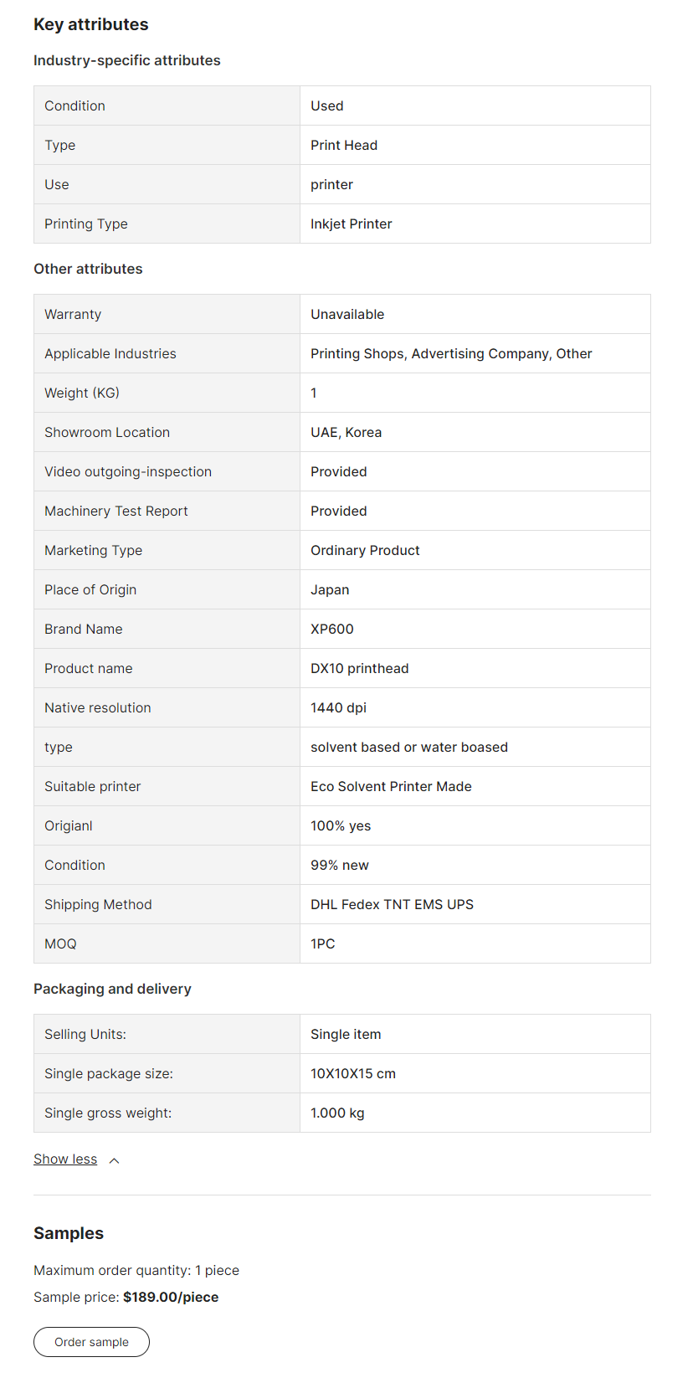Select the 99% new condition value

pyautogui.click(x=340, y=866)
